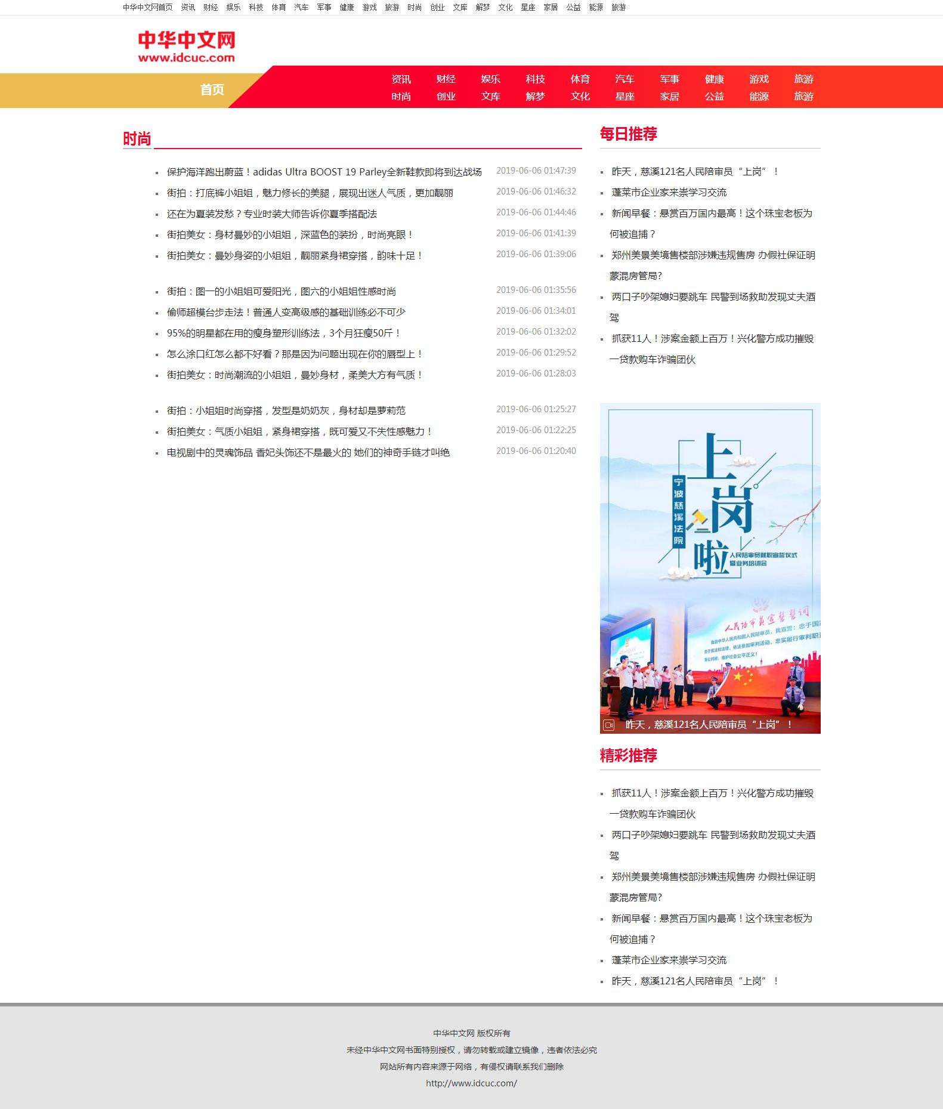Open 新闻早餐 article under 每日推荐
The image size is (943, 1109).
712,213
